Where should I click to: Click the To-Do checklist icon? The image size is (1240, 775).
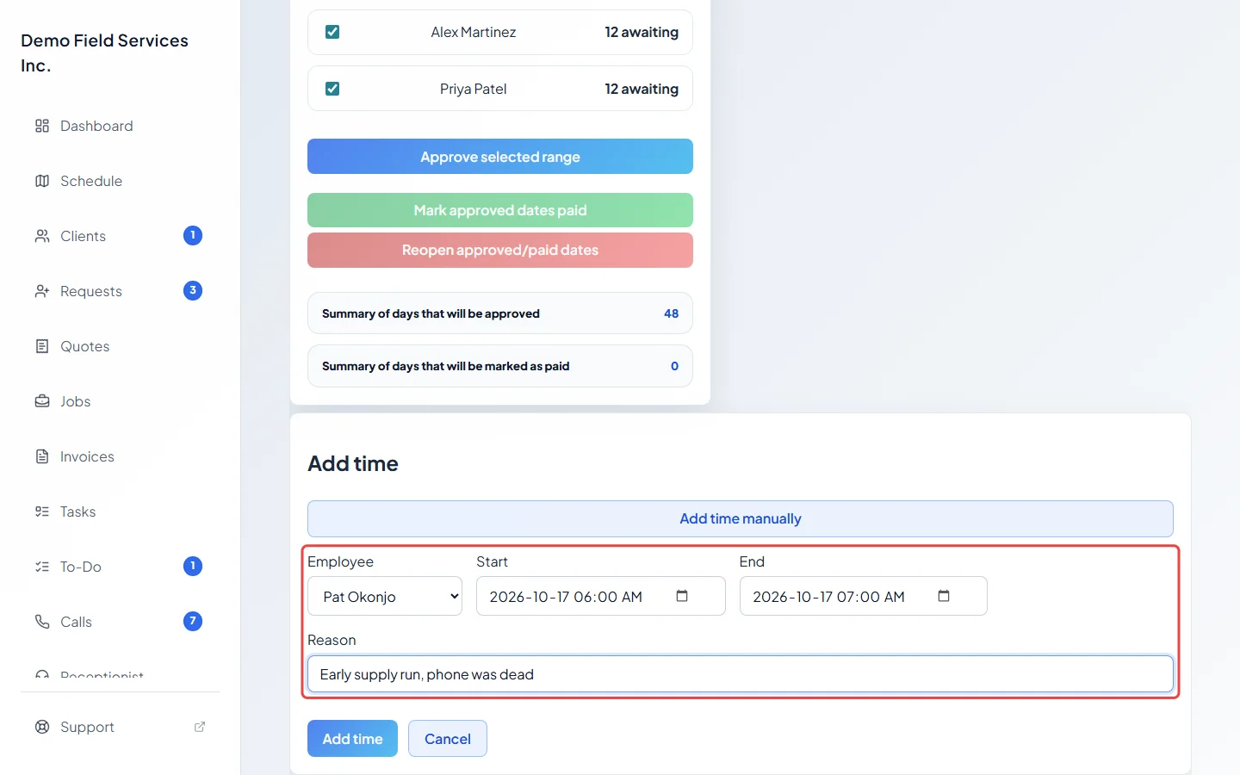(x=42, y=567)
